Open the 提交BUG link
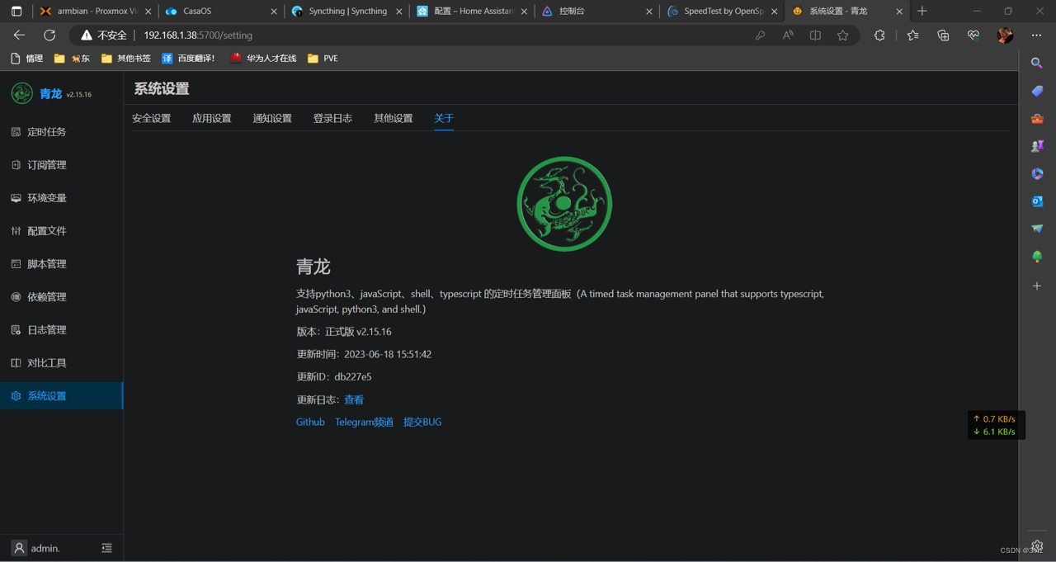This screenshot has width=1056, height=562. 422,422
